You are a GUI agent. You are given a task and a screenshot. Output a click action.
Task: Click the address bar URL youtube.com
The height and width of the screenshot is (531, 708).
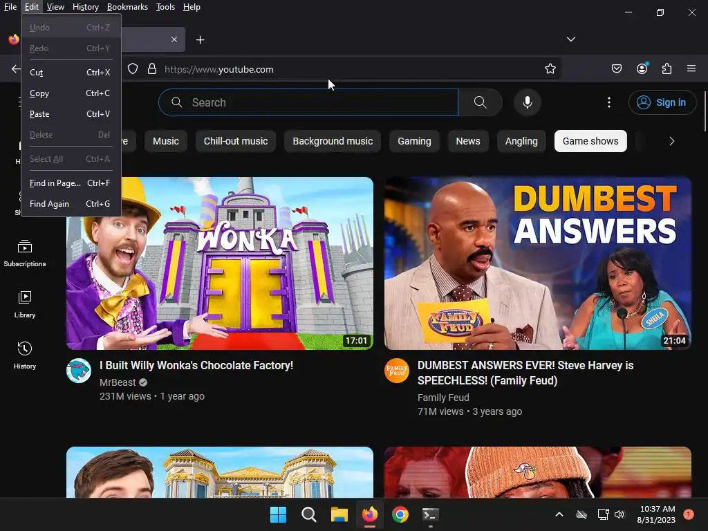pyautogui.click(x=219, y=69)
